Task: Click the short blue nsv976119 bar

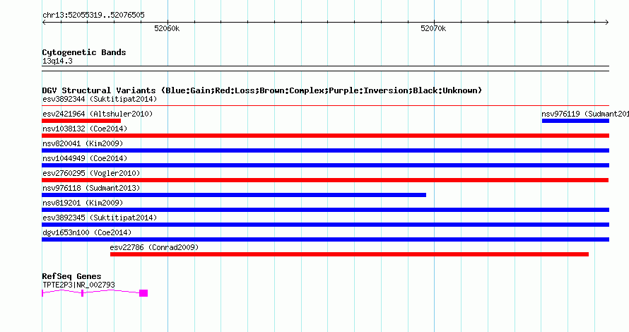Action: tap(575, 121)
